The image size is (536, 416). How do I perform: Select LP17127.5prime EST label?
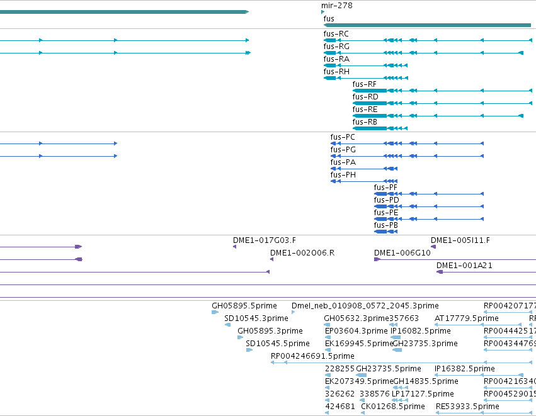click(x=423, y=394)
